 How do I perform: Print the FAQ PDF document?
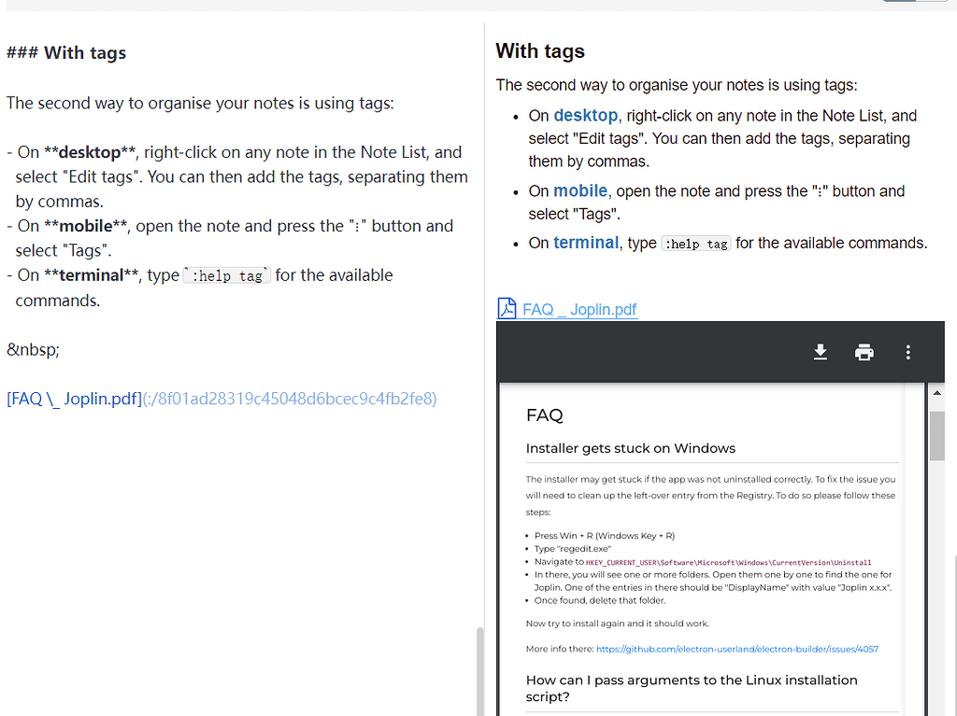click(x=864, y=352)
